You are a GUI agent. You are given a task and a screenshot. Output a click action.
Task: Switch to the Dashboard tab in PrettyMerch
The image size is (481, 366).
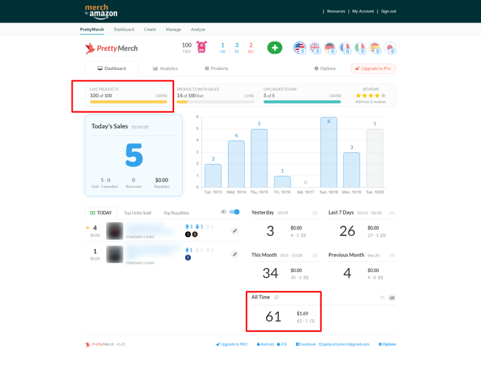pyautogui.click(x=111, y=69)
